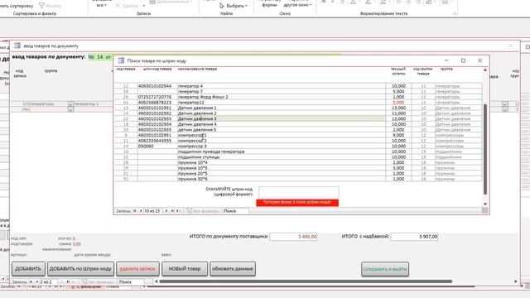Select row Датчик давления 2
The width and height of the screenshot is (530, 298).
[298, 113]
